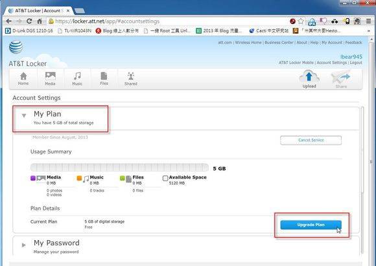Click the browser forward arrow

19,21
